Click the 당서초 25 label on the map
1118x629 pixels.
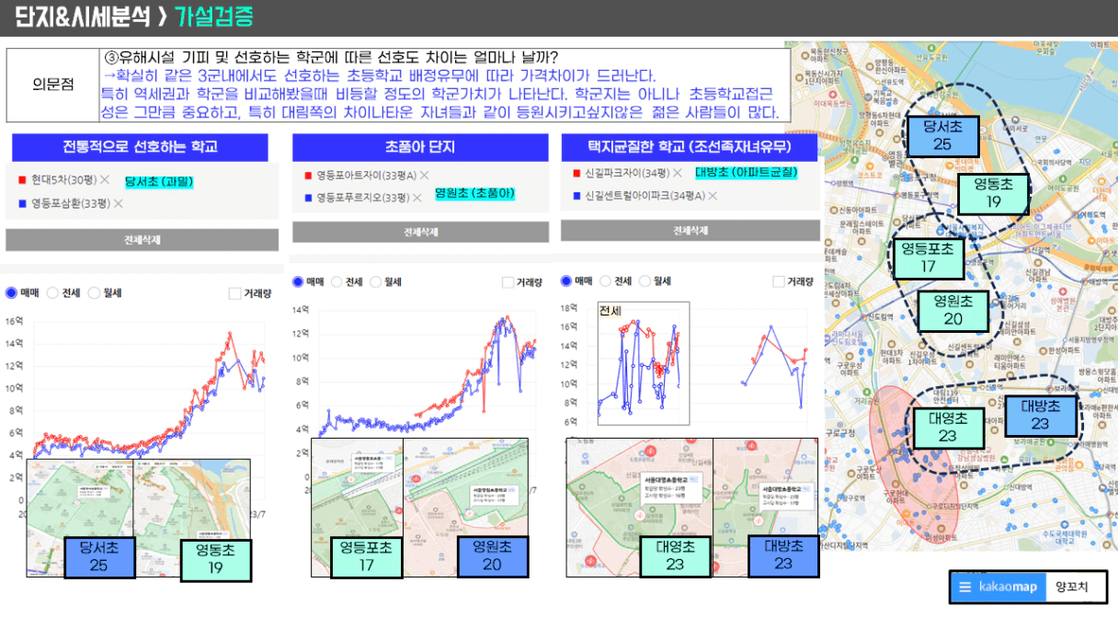point(942,134)
